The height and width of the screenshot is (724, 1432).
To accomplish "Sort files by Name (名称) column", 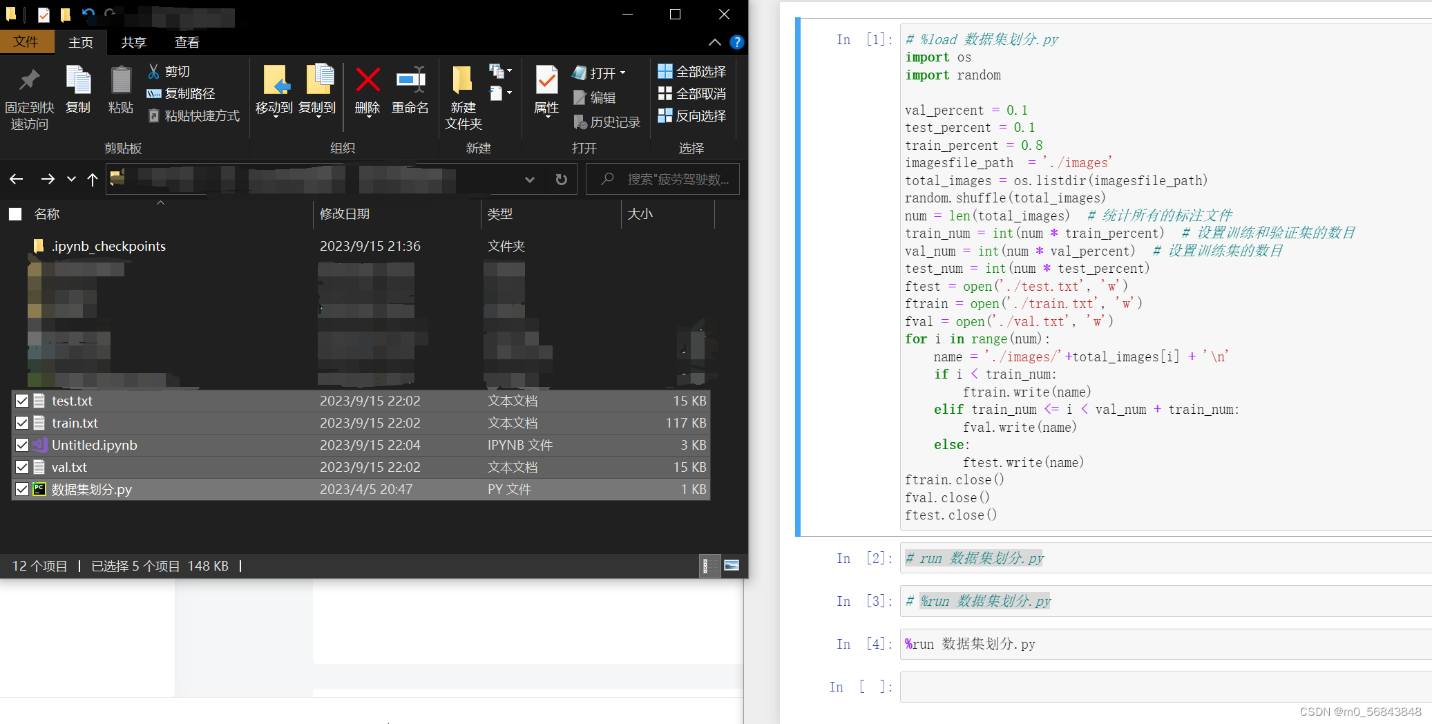I will (46, 214).
